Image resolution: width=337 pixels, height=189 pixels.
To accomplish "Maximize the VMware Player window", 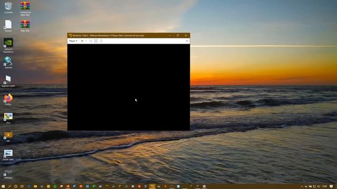I will 178,35.
